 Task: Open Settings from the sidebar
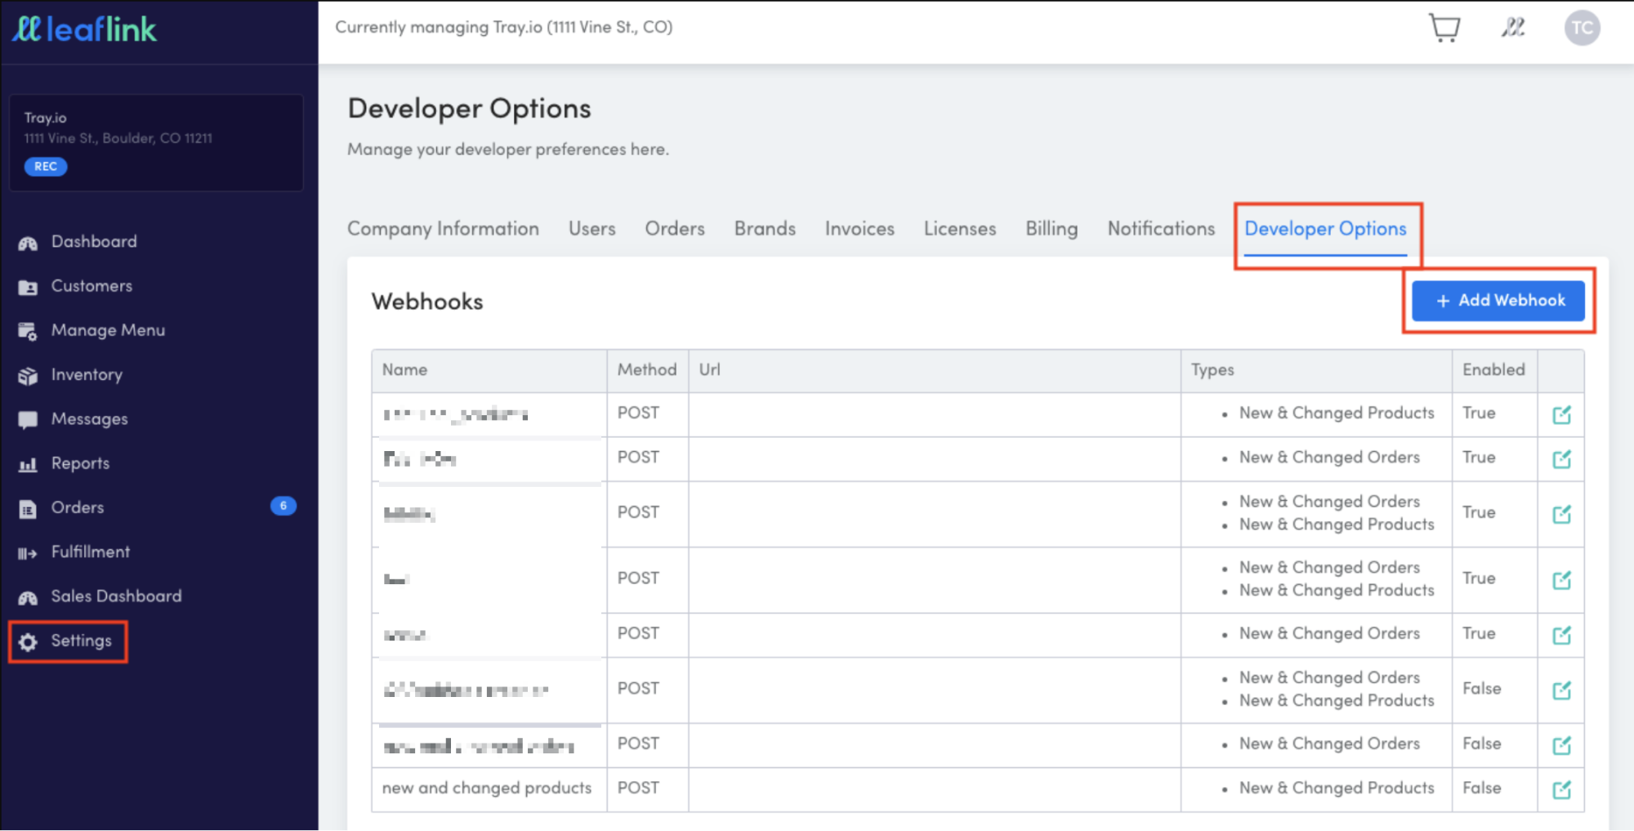pyautogui.click(x=81, y=641)
